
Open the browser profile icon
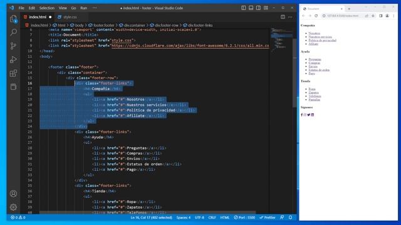click(x=387, y=16)
